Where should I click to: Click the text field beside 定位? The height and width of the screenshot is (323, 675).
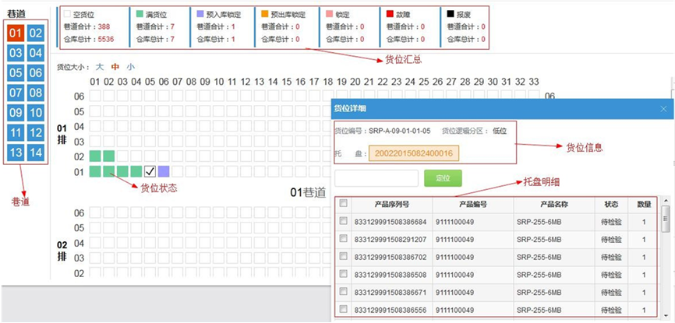click(x=376, y=178)
